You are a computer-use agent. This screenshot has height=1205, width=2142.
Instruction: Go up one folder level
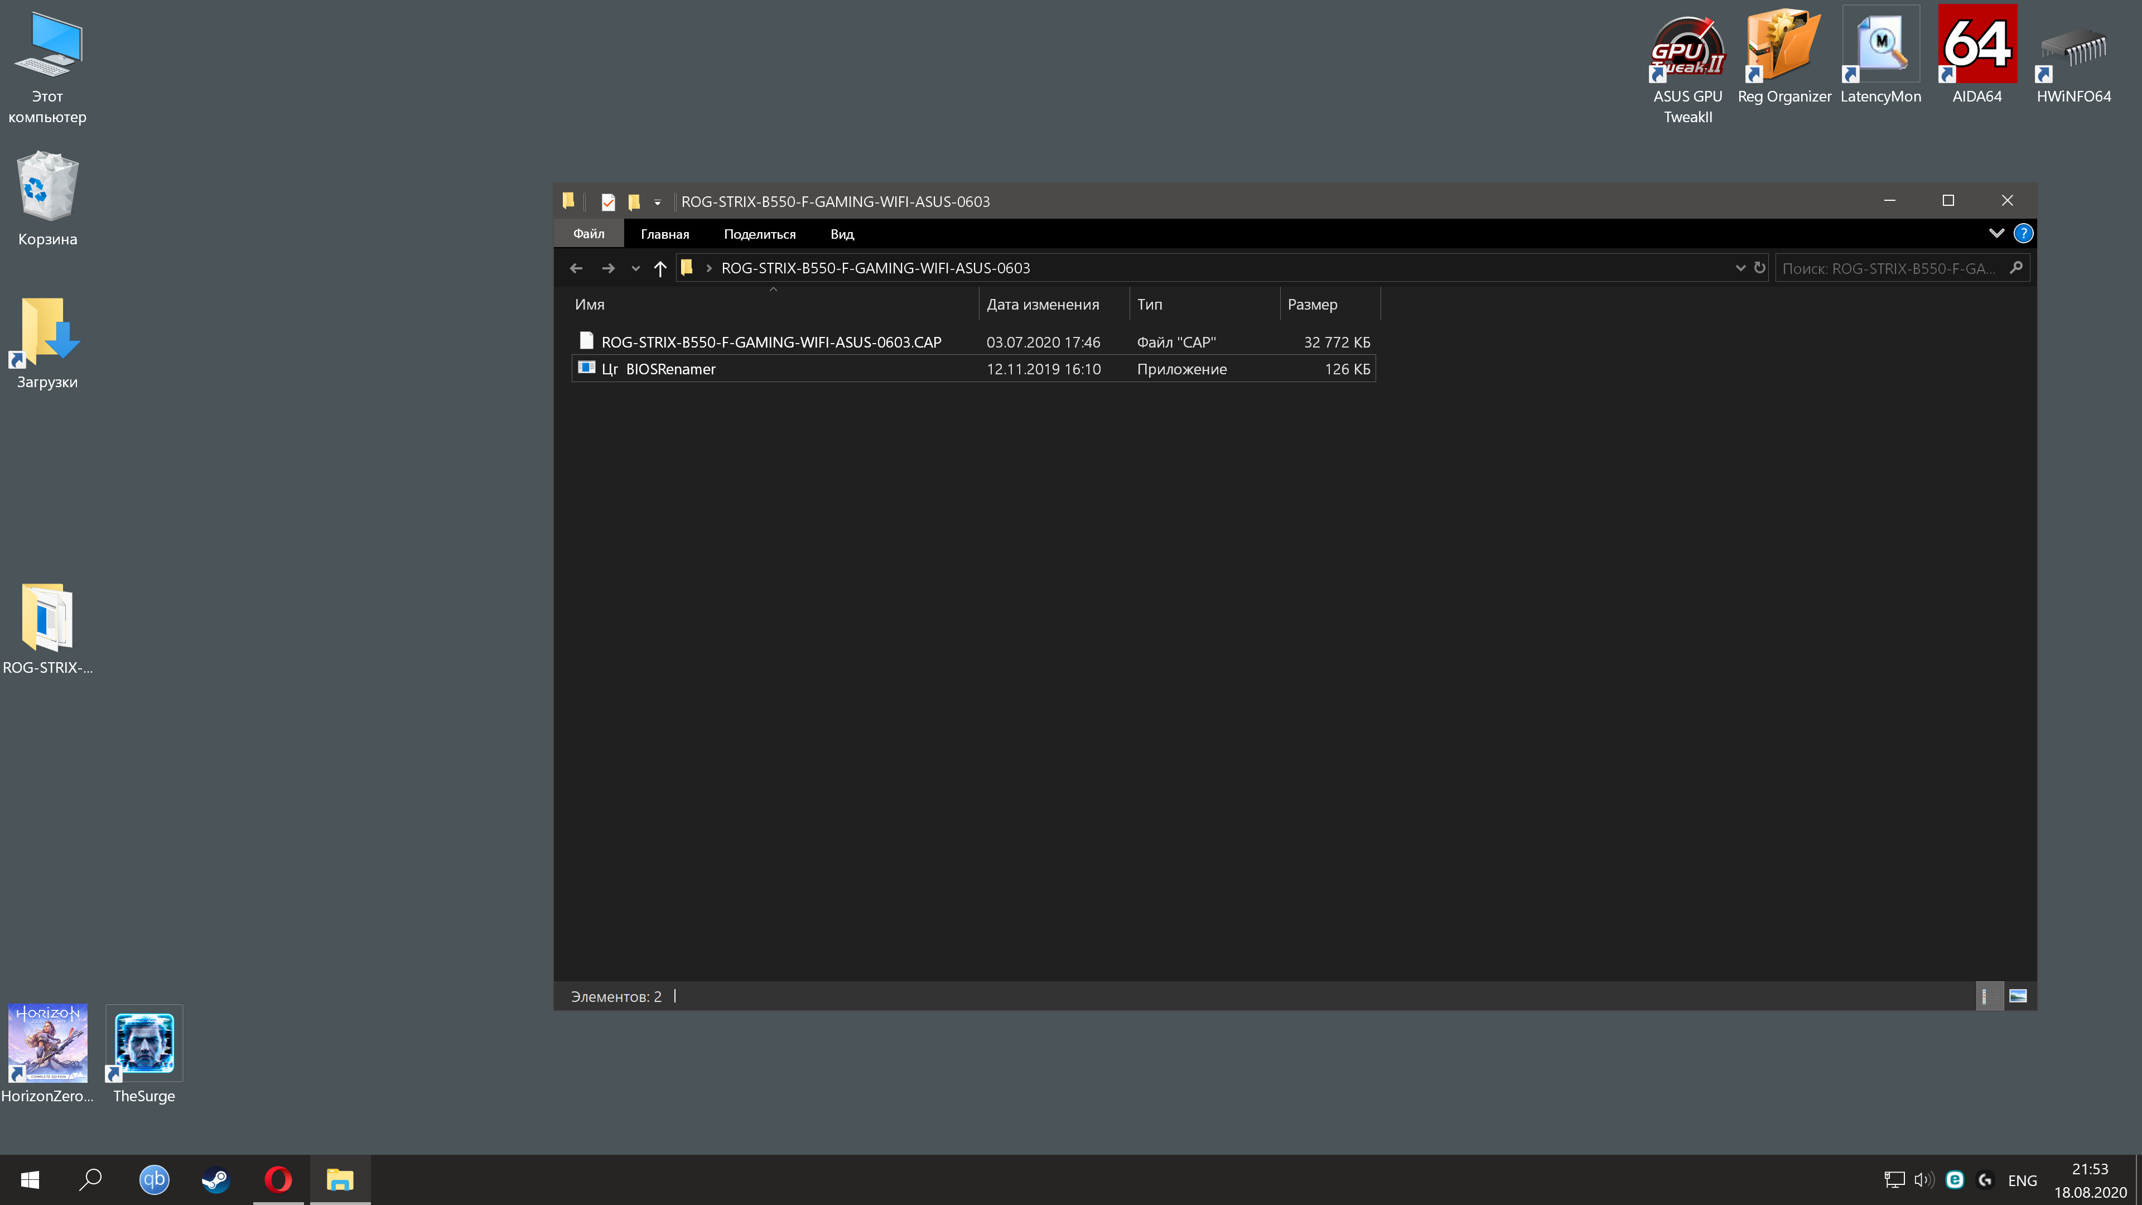point(659,268)
